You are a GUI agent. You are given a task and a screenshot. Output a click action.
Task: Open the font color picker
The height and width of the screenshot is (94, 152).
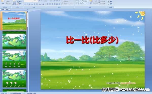coord(43,4)
